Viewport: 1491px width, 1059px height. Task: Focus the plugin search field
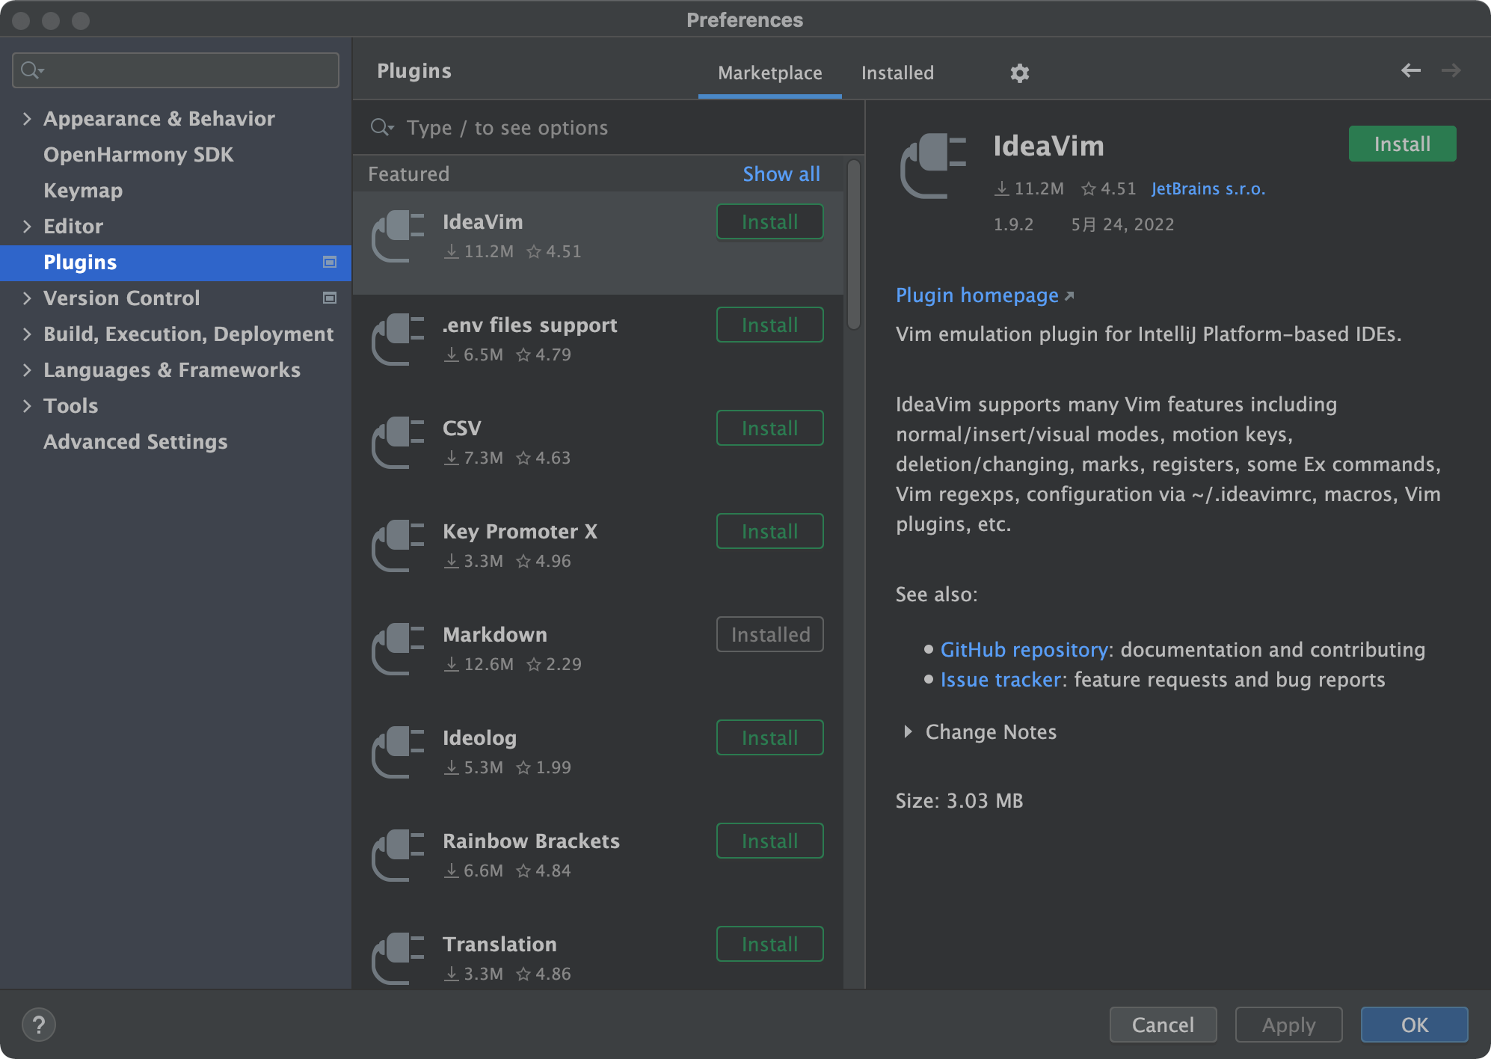point(609,127)
